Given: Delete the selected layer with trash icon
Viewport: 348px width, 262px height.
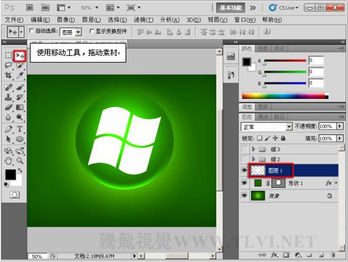Looking at the screenshot, I should (333, 255).
